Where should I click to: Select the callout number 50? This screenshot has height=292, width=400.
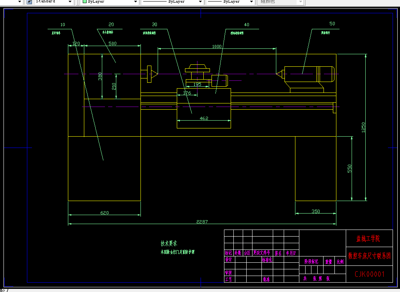click(332, 24)
